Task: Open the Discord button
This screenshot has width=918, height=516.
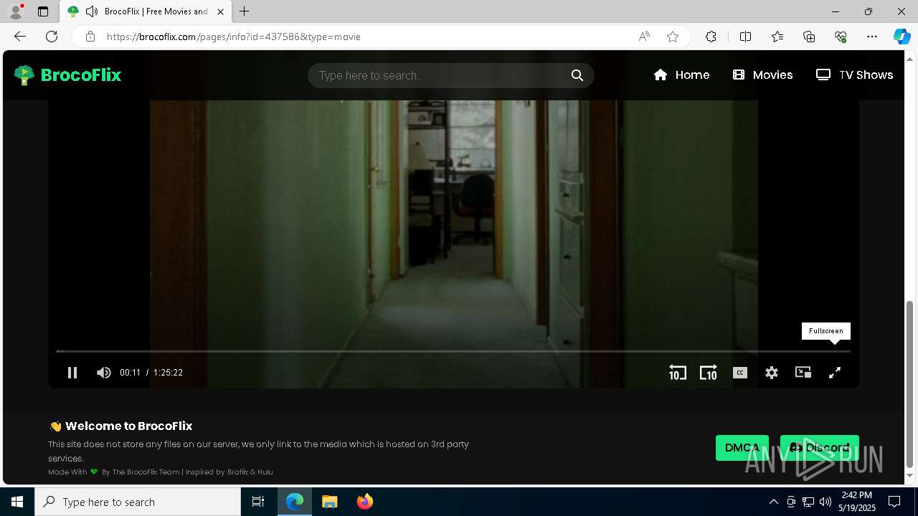Action: point(820,448)
